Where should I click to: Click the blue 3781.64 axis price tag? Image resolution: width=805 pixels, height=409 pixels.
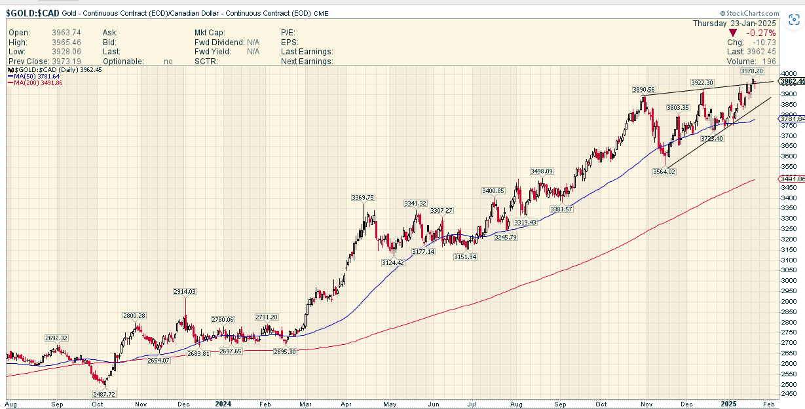point(792,118)
